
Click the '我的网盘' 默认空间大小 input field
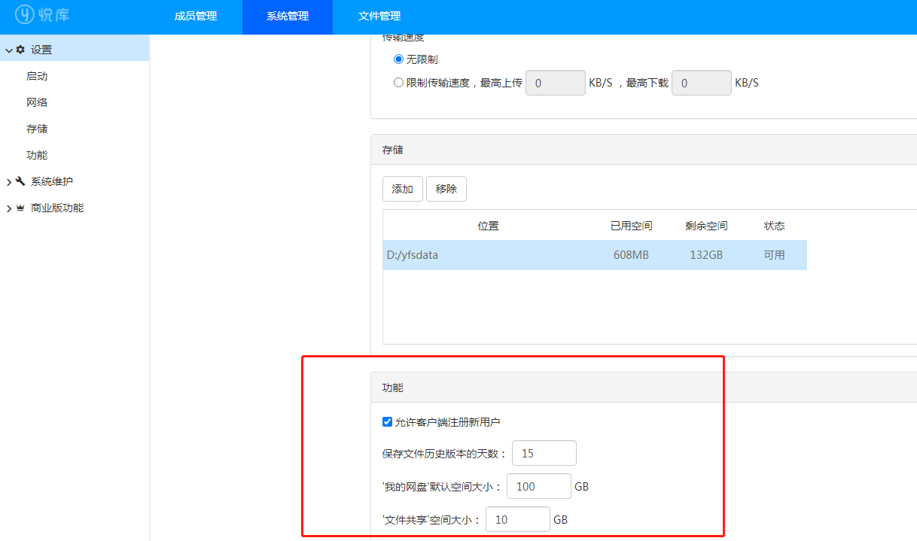pyautogui.click(x=539, y=486)
